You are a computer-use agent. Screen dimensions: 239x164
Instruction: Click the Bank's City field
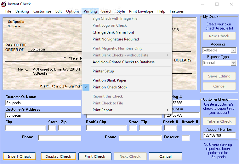click(106, 128)
